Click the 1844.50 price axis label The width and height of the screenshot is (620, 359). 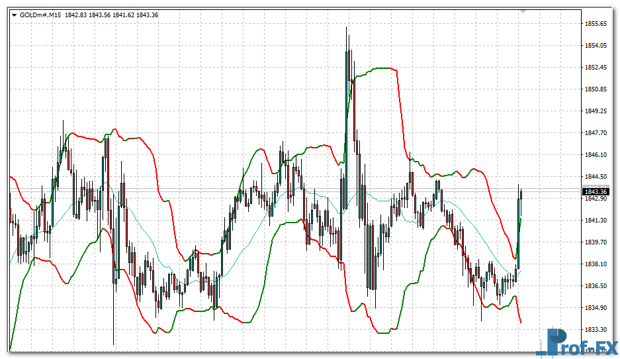596,177
